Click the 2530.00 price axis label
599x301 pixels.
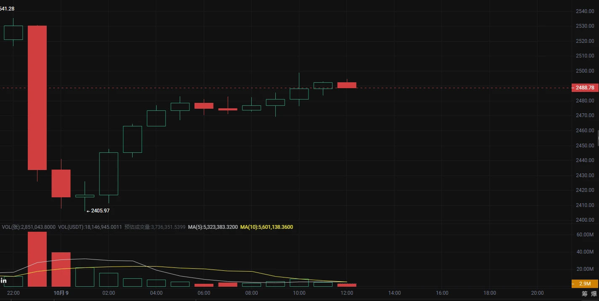point(585,26)
